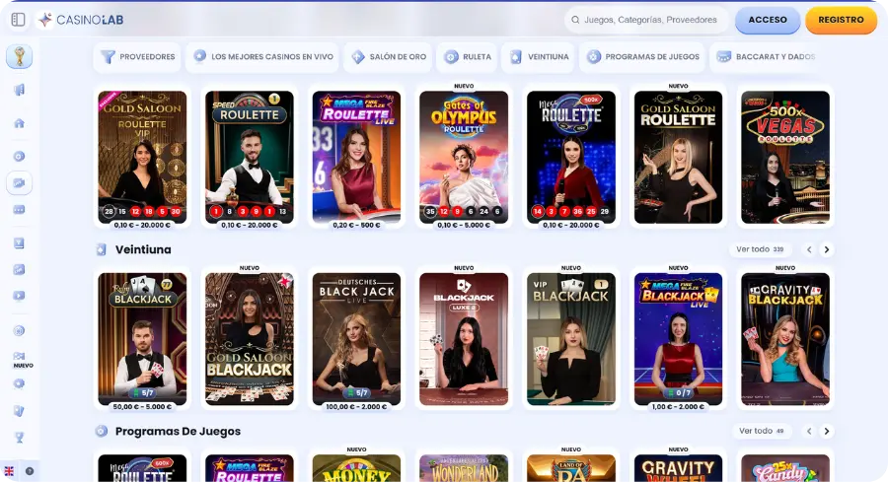Open the Proveedores filter funnel dropdown

coord(137,56)
